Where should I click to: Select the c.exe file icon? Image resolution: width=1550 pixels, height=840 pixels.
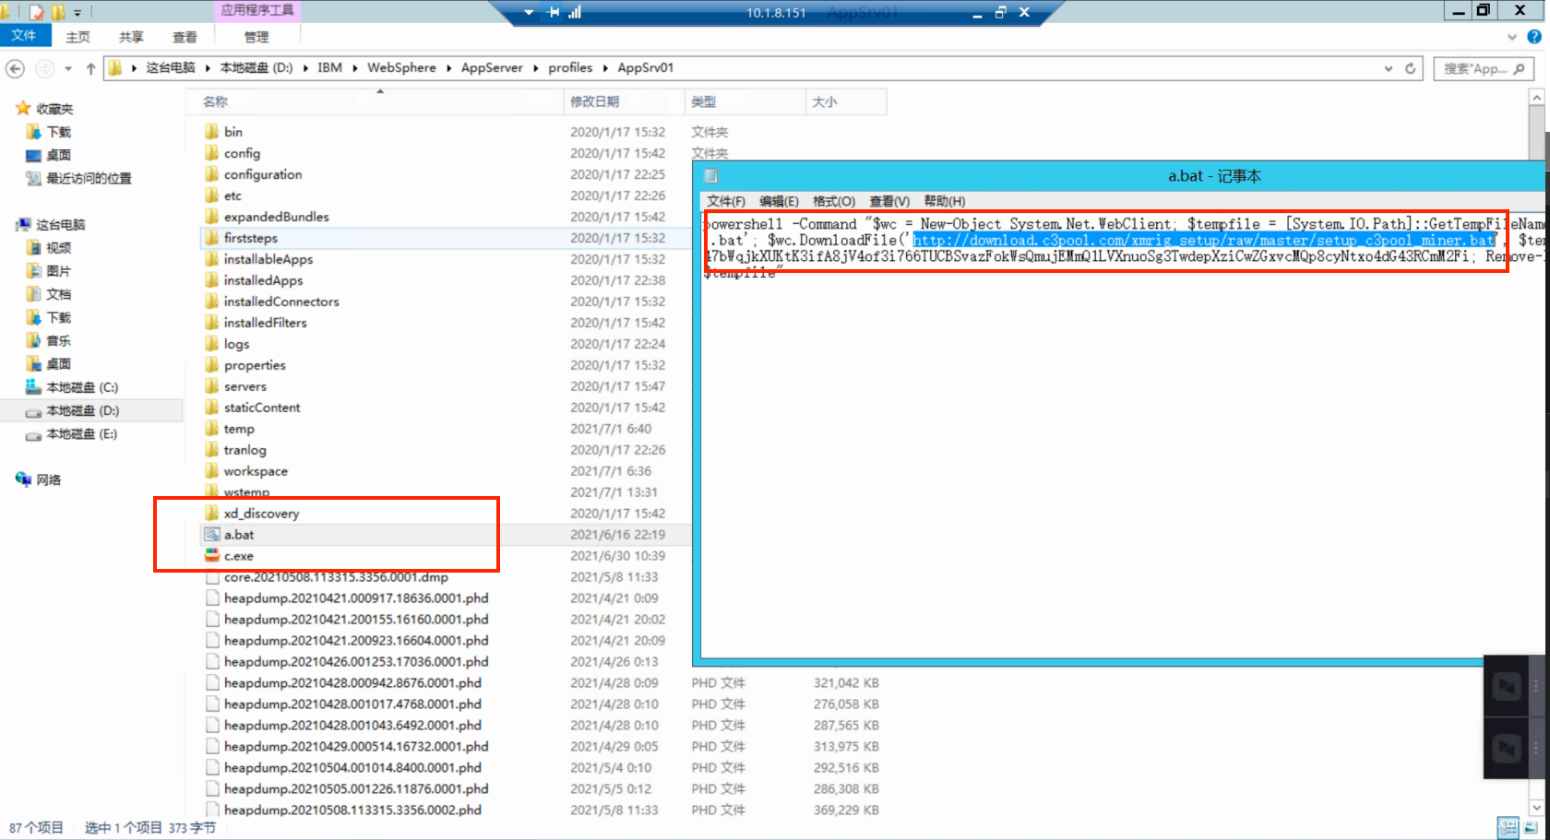[212, 556]
